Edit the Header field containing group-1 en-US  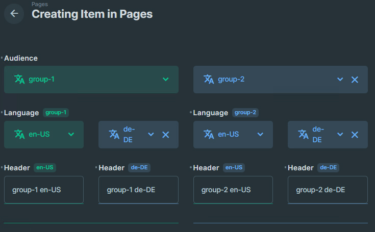tap(44, 190)
